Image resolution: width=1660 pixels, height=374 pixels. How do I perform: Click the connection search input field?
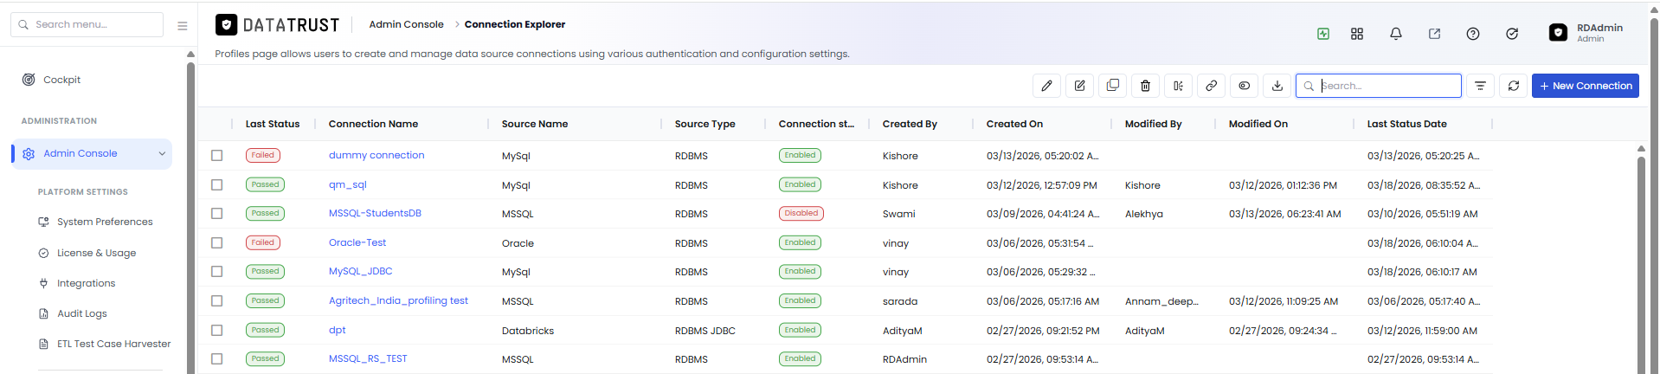tap(1378, 86)
